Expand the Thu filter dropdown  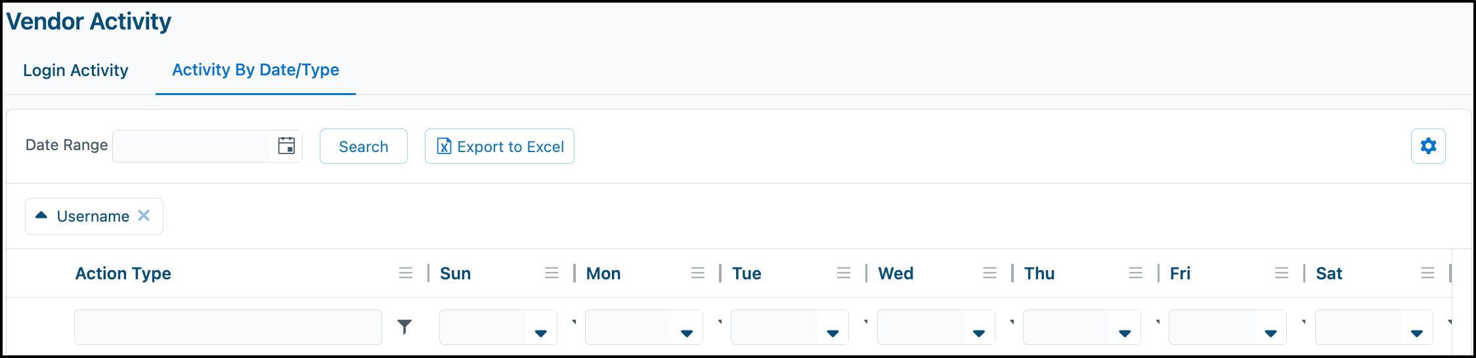point(1125,333)
